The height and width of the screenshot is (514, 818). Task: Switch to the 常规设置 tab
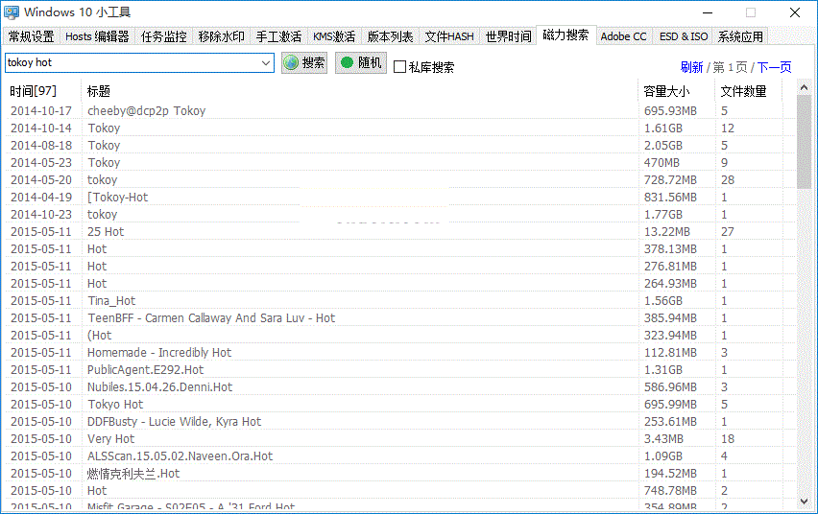pyautogui.click(x=32, y=36)
